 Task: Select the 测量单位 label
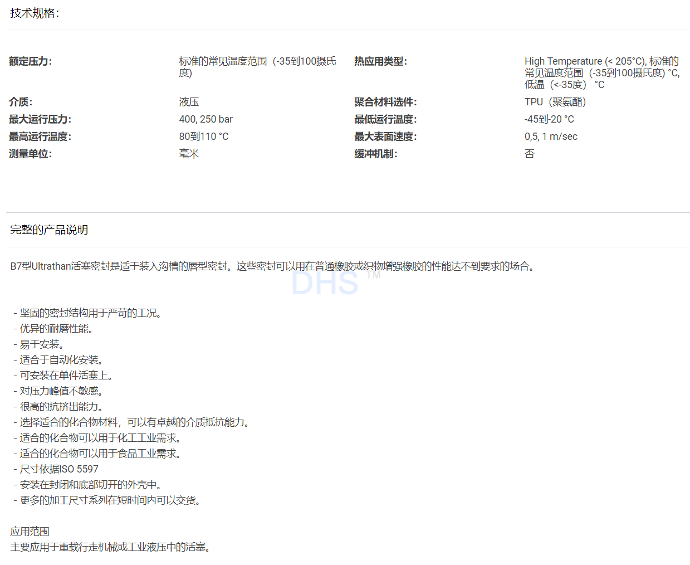pos(31,154)
